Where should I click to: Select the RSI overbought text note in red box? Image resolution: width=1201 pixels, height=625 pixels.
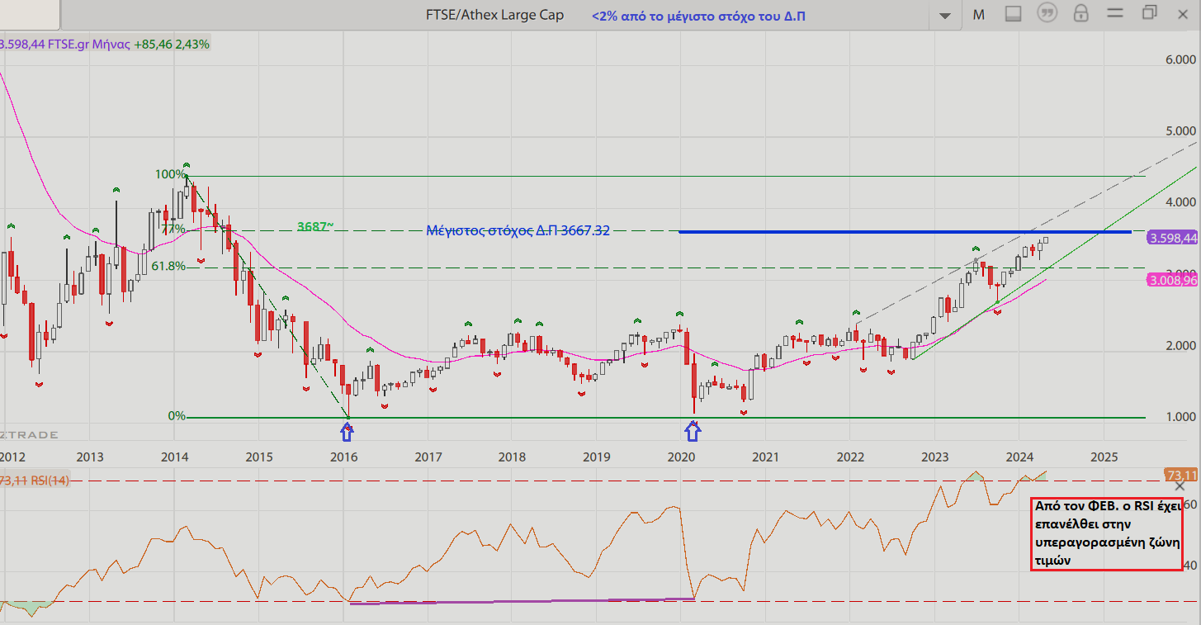coord(1105,533)
